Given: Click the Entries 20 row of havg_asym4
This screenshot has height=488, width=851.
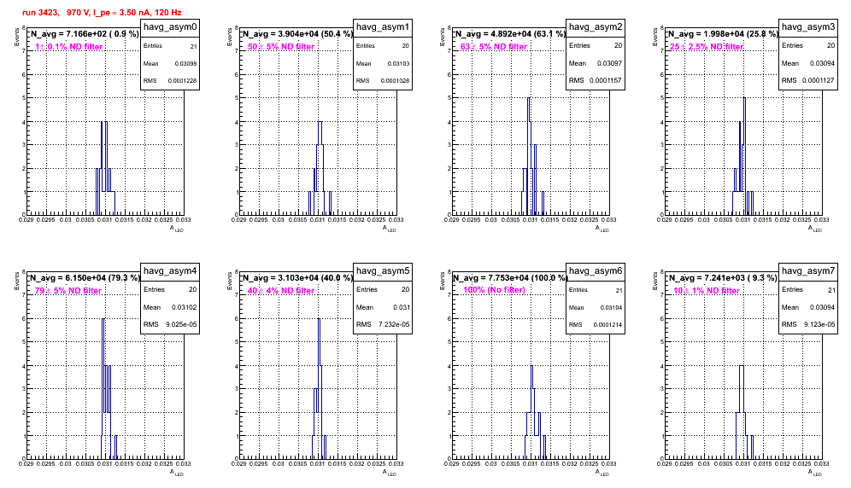Looking at the screenshot, I should click(x=170, y=289).
